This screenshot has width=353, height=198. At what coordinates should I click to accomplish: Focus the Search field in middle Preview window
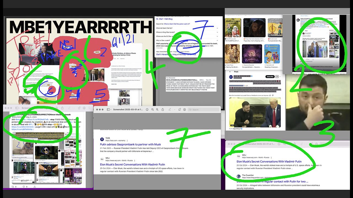204,109
